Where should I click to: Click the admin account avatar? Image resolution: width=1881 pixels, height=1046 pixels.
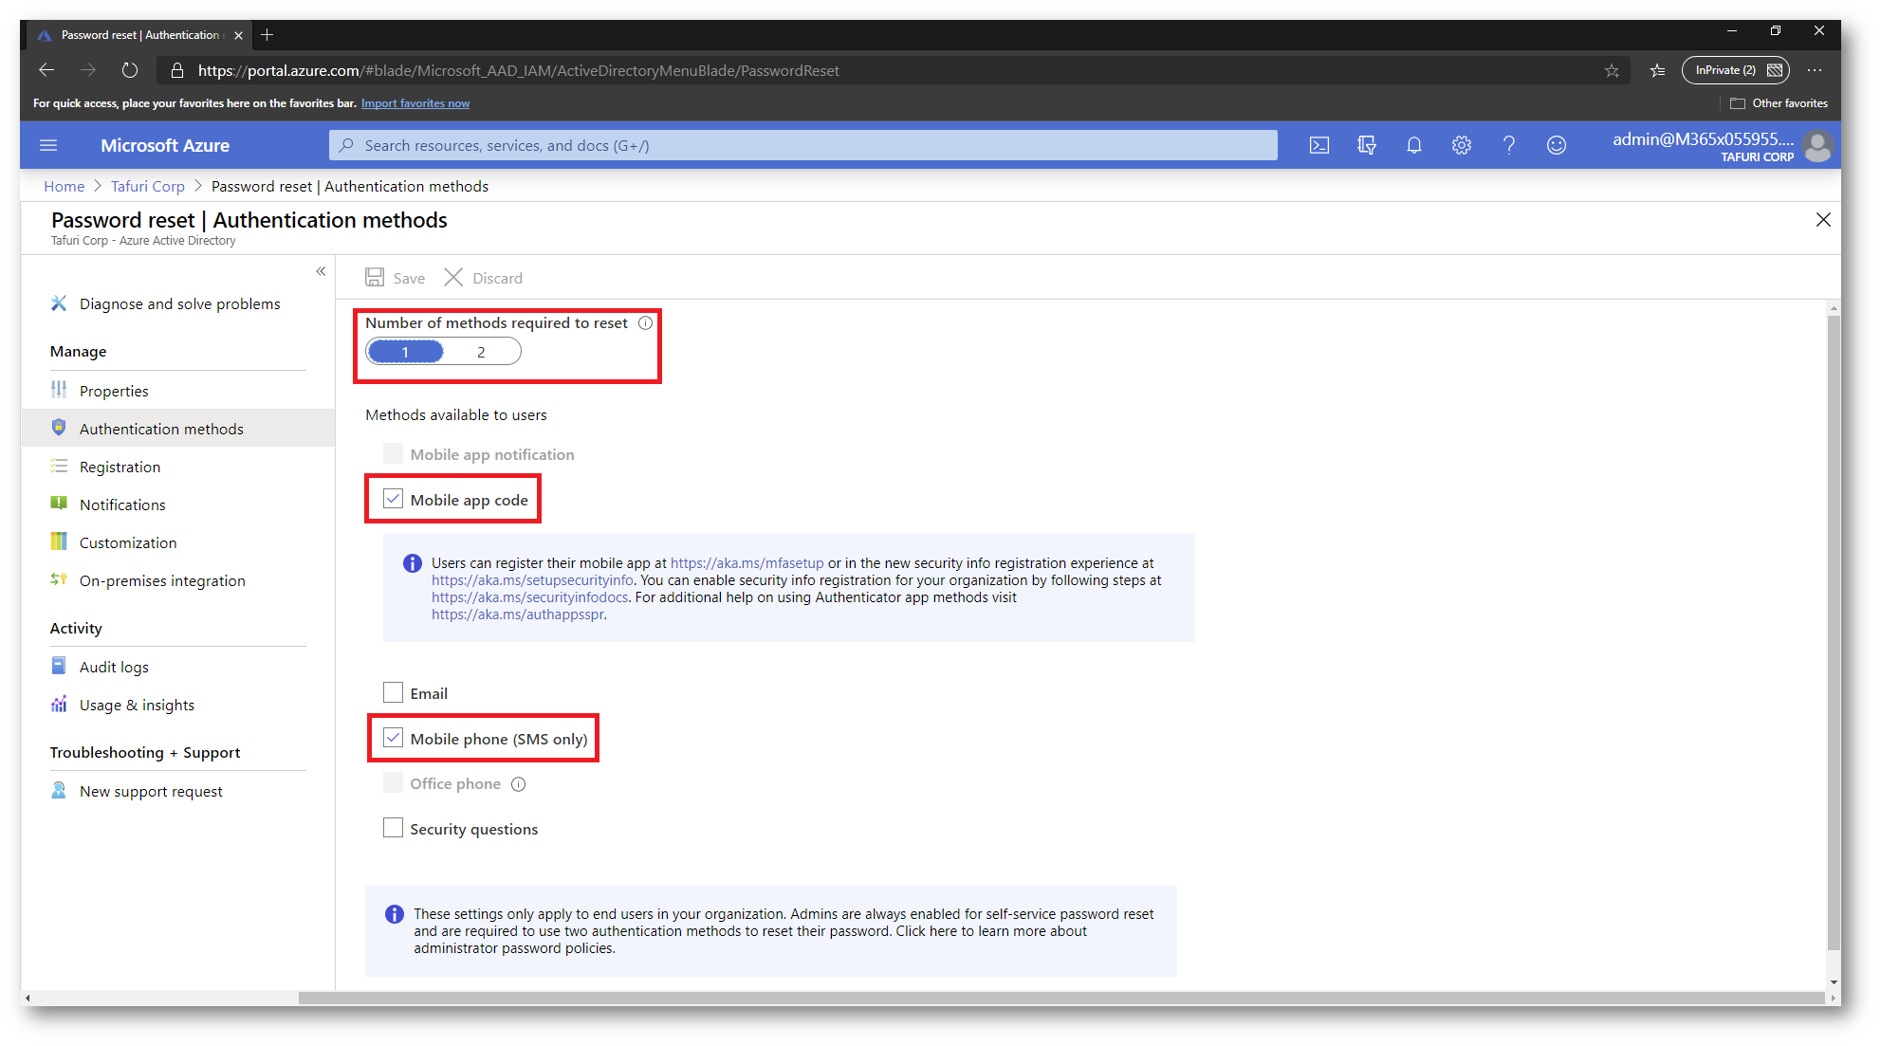1816,146
